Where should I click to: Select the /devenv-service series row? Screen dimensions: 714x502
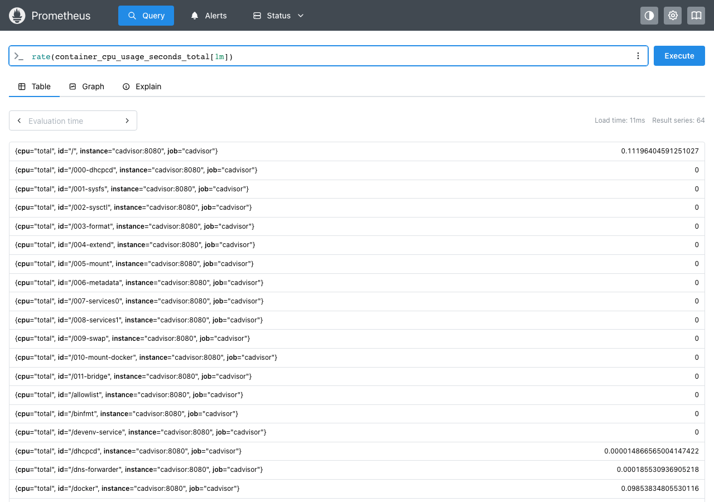[357, 432]
